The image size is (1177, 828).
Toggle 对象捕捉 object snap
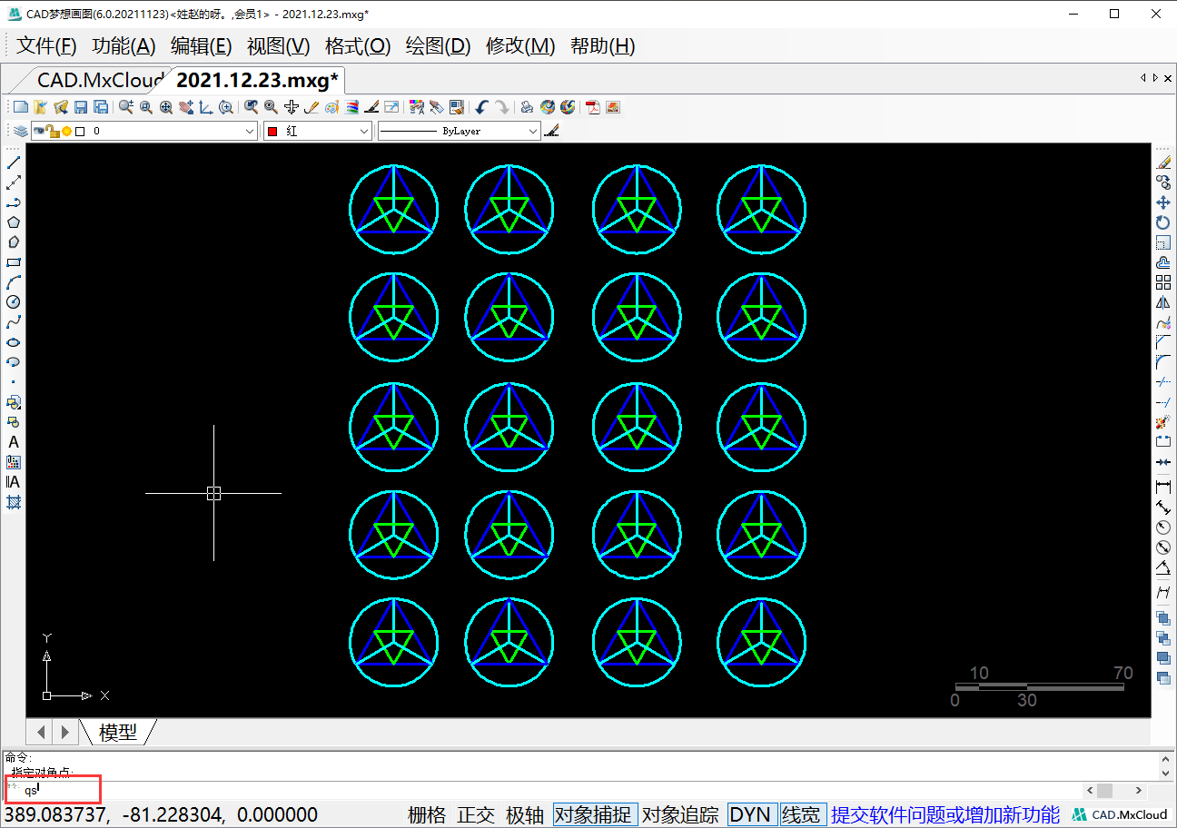595,815
